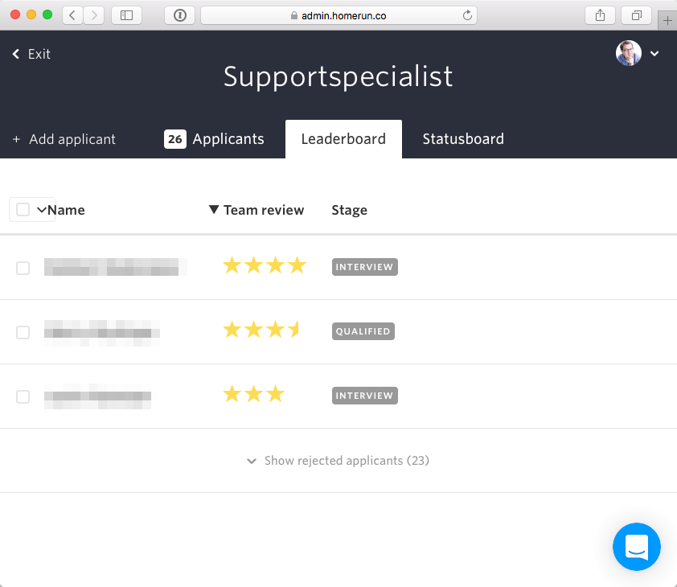Reload the page with refresh icon

tap(467, 15)
